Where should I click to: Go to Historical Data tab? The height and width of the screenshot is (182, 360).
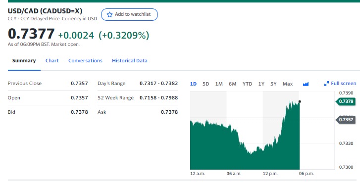(129, 61)
